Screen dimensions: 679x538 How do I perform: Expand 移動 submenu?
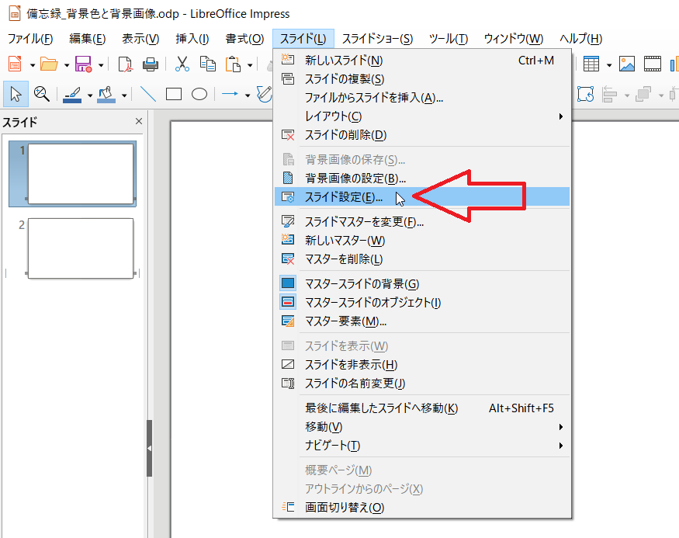[422, 427]
